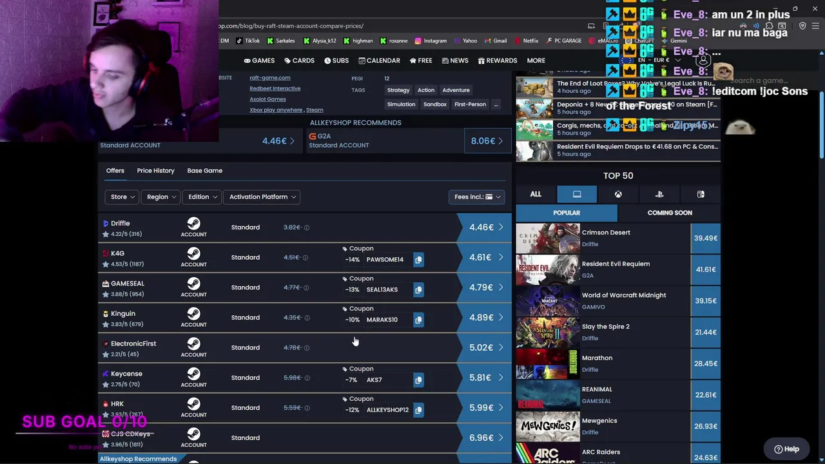825x464 pixels.
Task: Copy the MARAKS10 coupon code
Action: tap(418, 320)
